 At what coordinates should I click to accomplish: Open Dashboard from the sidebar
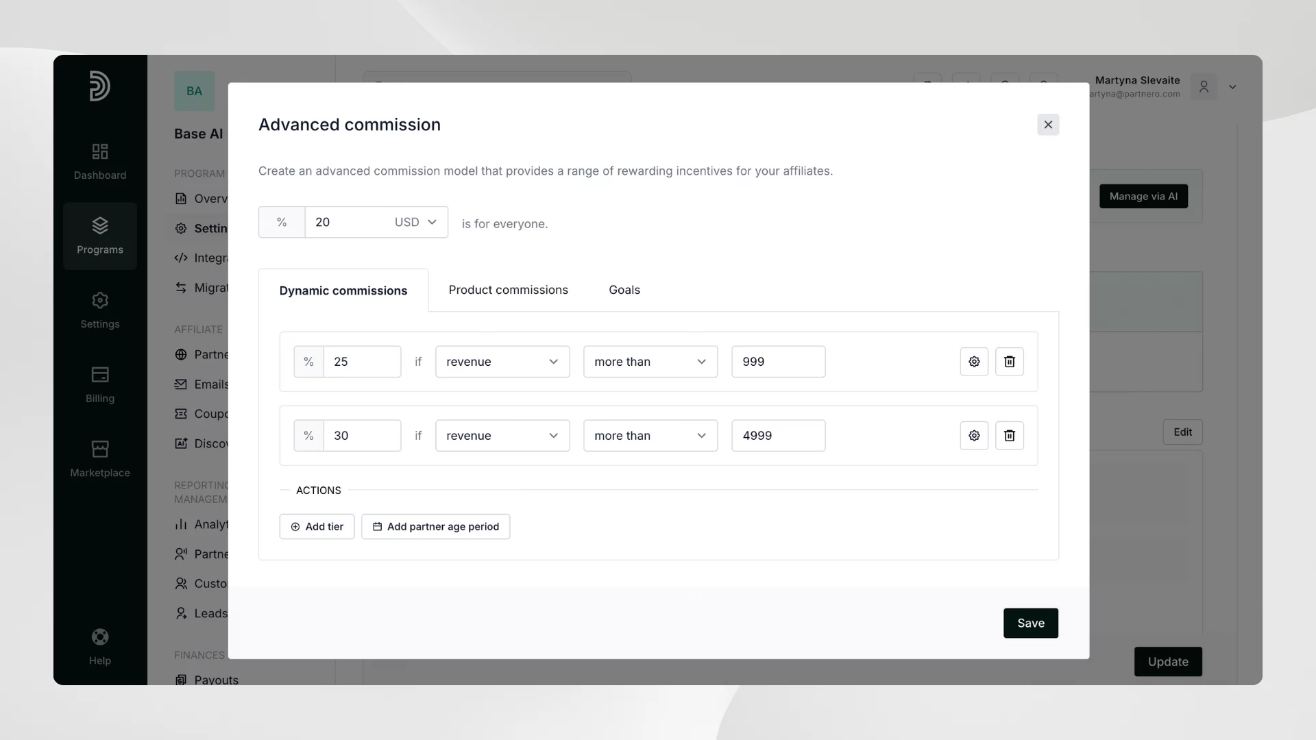pyautogui.click(x=100, y=162)
